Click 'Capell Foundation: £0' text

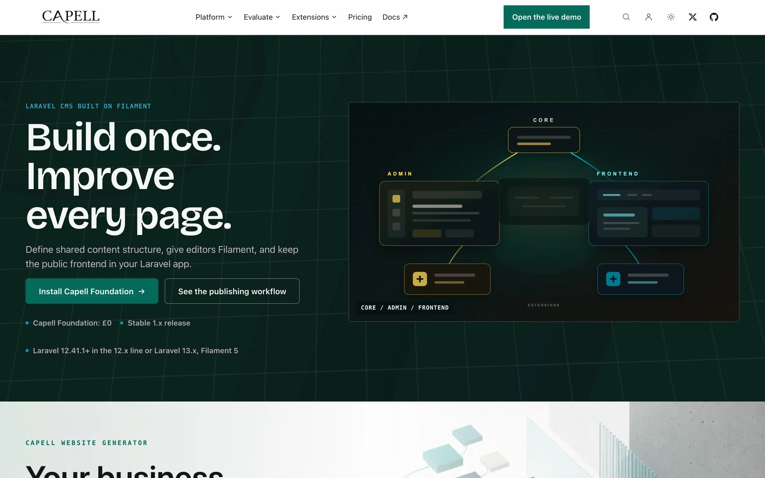72,323
